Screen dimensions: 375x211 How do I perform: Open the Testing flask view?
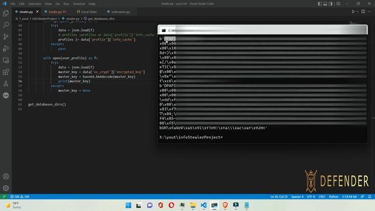6,83
